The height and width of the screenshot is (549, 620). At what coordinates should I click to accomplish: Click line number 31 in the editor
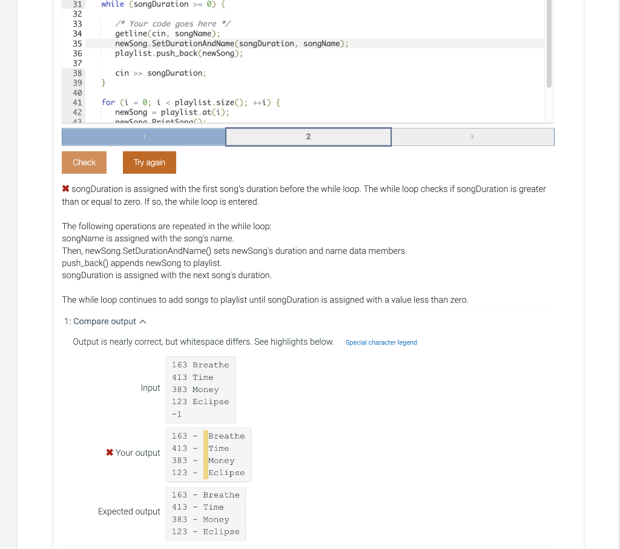[77, 4]
